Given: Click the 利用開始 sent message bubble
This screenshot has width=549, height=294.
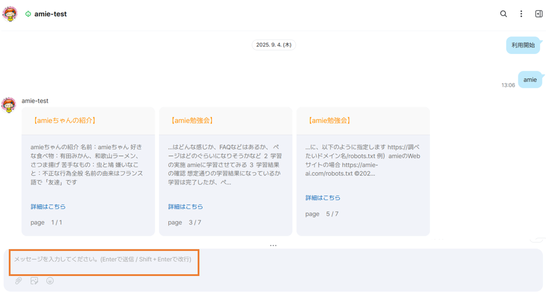Looking at the screenshot, I should [523, 45].
